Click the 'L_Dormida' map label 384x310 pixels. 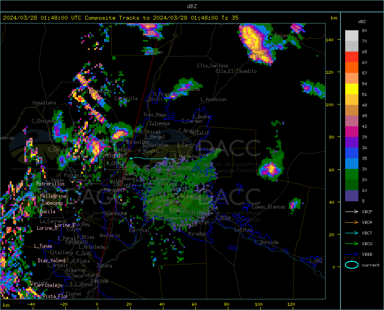266,243
